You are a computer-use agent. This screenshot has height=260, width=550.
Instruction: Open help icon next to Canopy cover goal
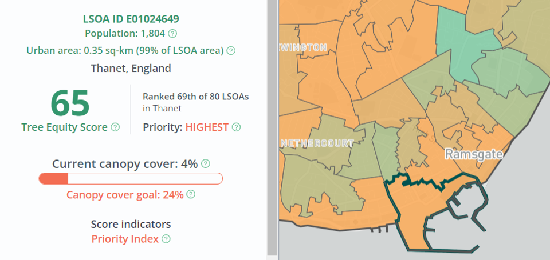[x=191, y=194]
